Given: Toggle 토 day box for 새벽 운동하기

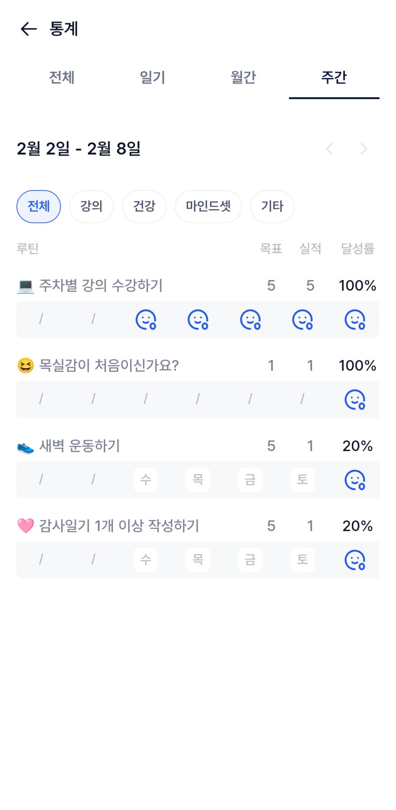Looking at the screenshot, I should pos(302,479).
